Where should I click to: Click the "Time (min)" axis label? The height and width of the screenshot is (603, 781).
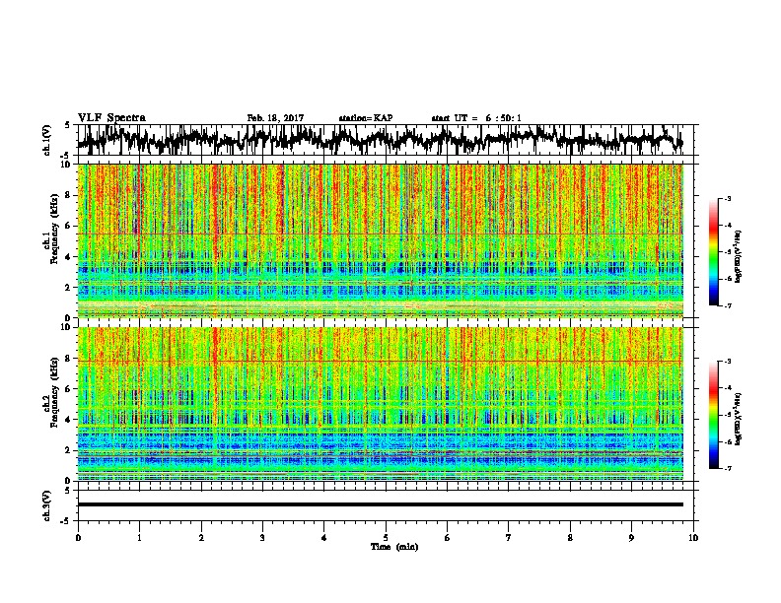point(394,547)
